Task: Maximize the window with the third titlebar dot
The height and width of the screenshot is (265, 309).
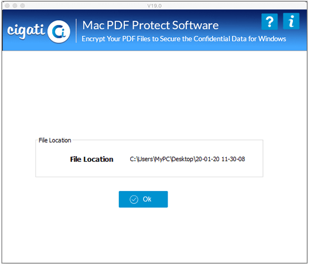Action: point(23,6)
